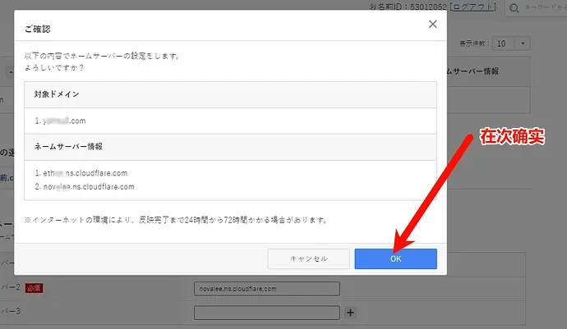Add another nameserver field with the plus icon
Viewport: 567px width, 329px height.
(350, 313)
